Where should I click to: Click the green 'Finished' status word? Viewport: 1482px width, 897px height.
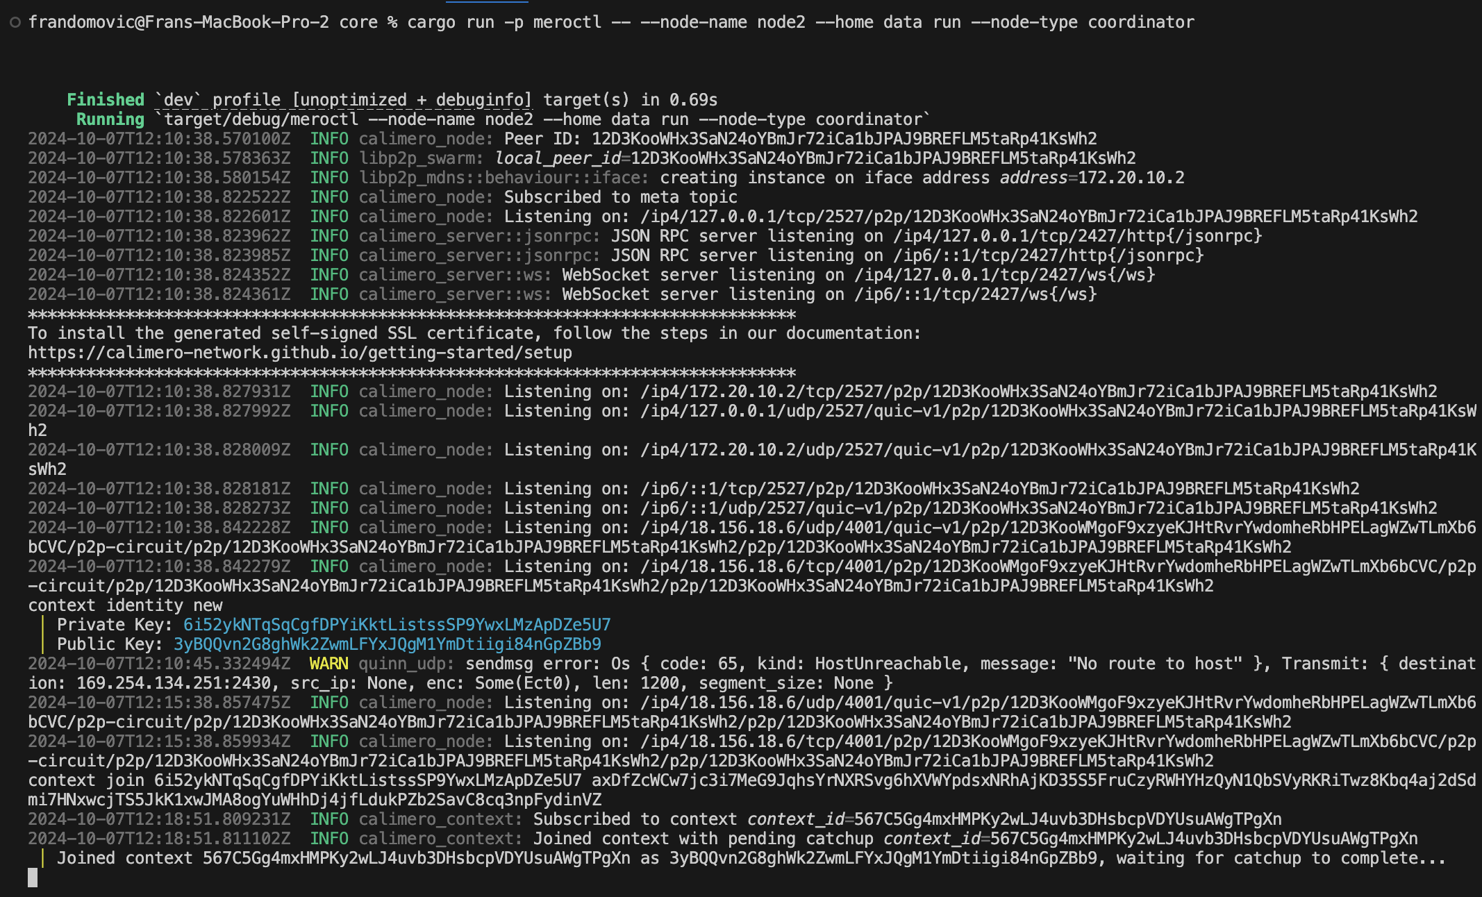click(106, 100)
